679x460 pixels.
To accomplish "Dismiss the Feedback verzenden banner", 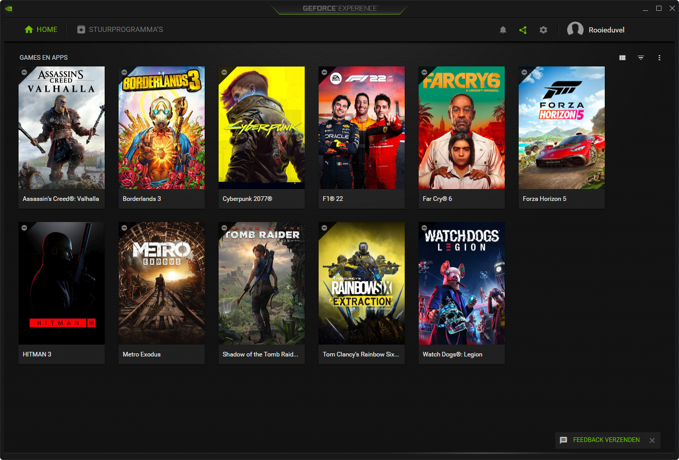I will pos(652,440).
